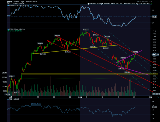Click the Jul label on date axis
Screen dimensions: 160x122
pyautogui.click(x=10, y=97)
